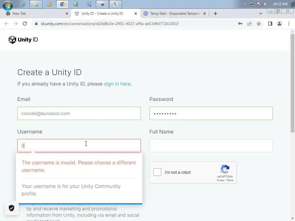Reload the current page
Image resolution: width=295 pixels, height=221 pixels.
(x=25, y=24)
